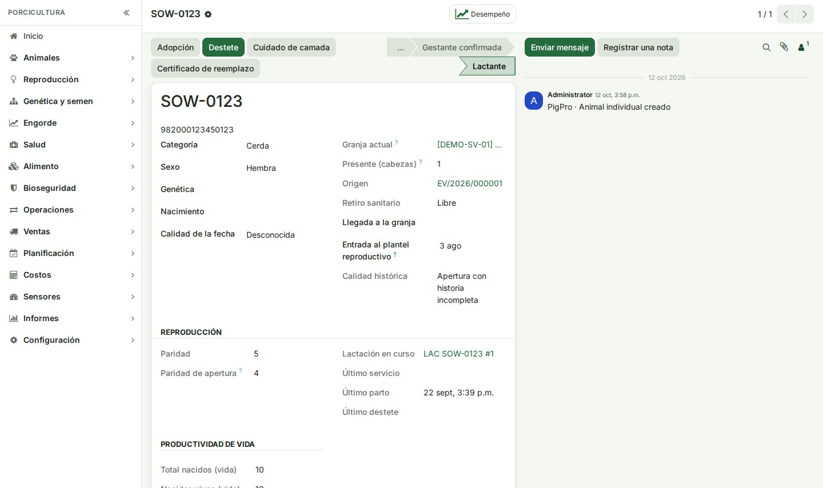Click the Adopción button
Viewport: 823px width, 488px height.
pyautogui.click(x=175, y=47)
